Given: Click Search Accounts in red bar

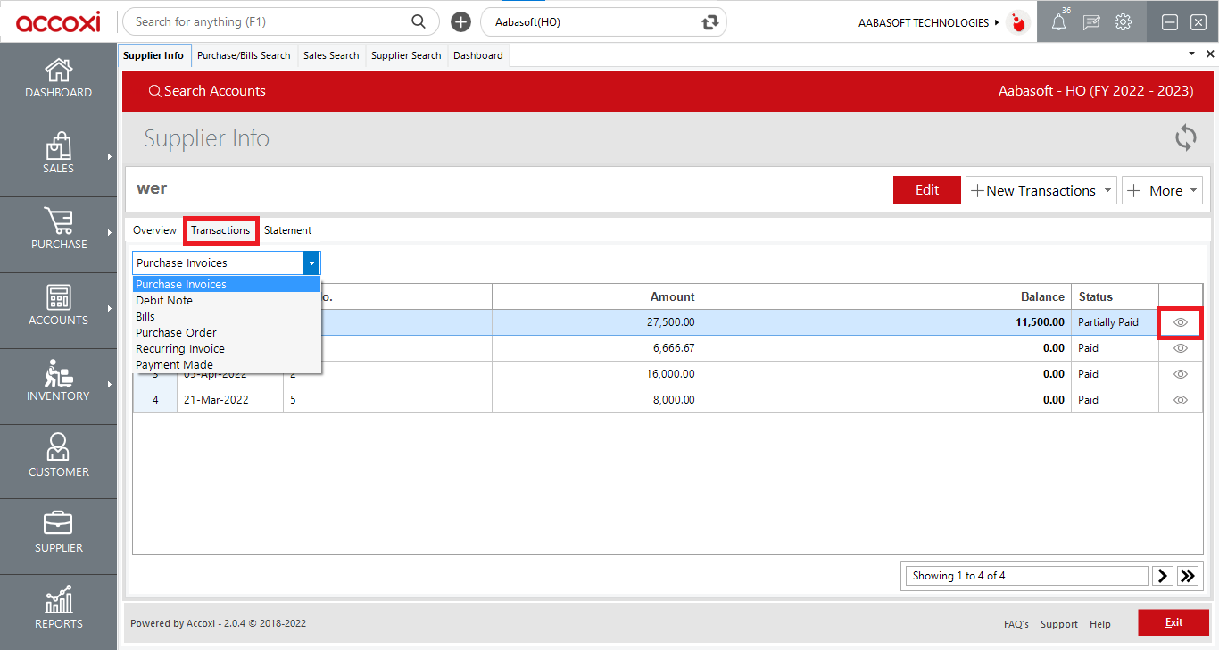Looking at the screenshot, I should [207, 91].
